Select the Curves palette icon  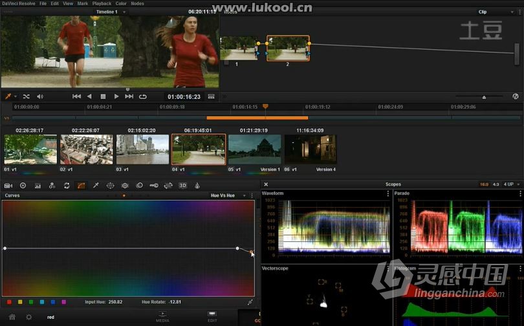(82, 186)
